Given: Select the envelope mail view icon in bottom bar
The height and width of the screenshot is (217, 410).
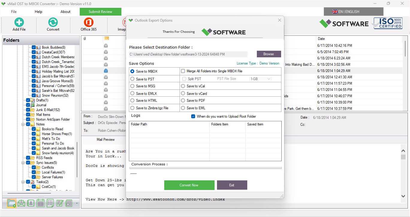Looking at the screenshot, I should point(21,203).
